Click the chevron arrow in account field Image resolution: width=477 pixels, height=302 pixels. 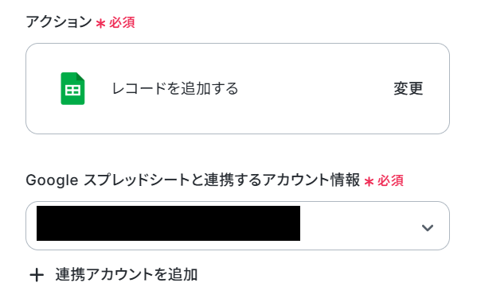click(428, 227)
